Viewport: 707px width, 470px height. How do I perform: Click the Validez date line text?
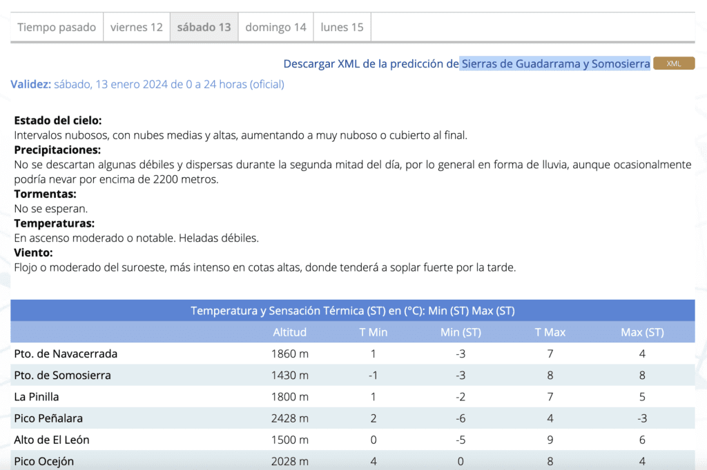[x=147, y=84]
